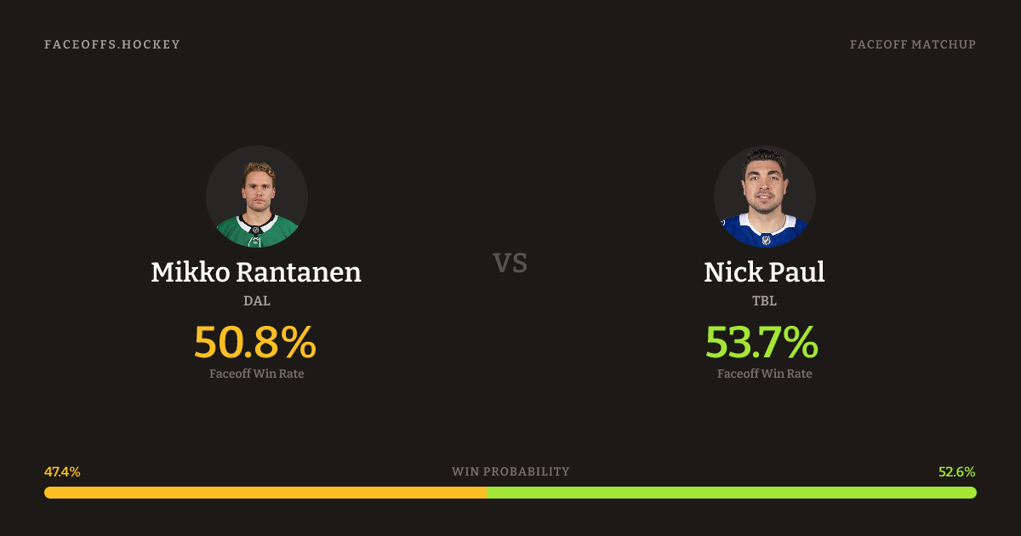Click Rantanen's 50.8% faceoff stat

(x=255, y=342)
